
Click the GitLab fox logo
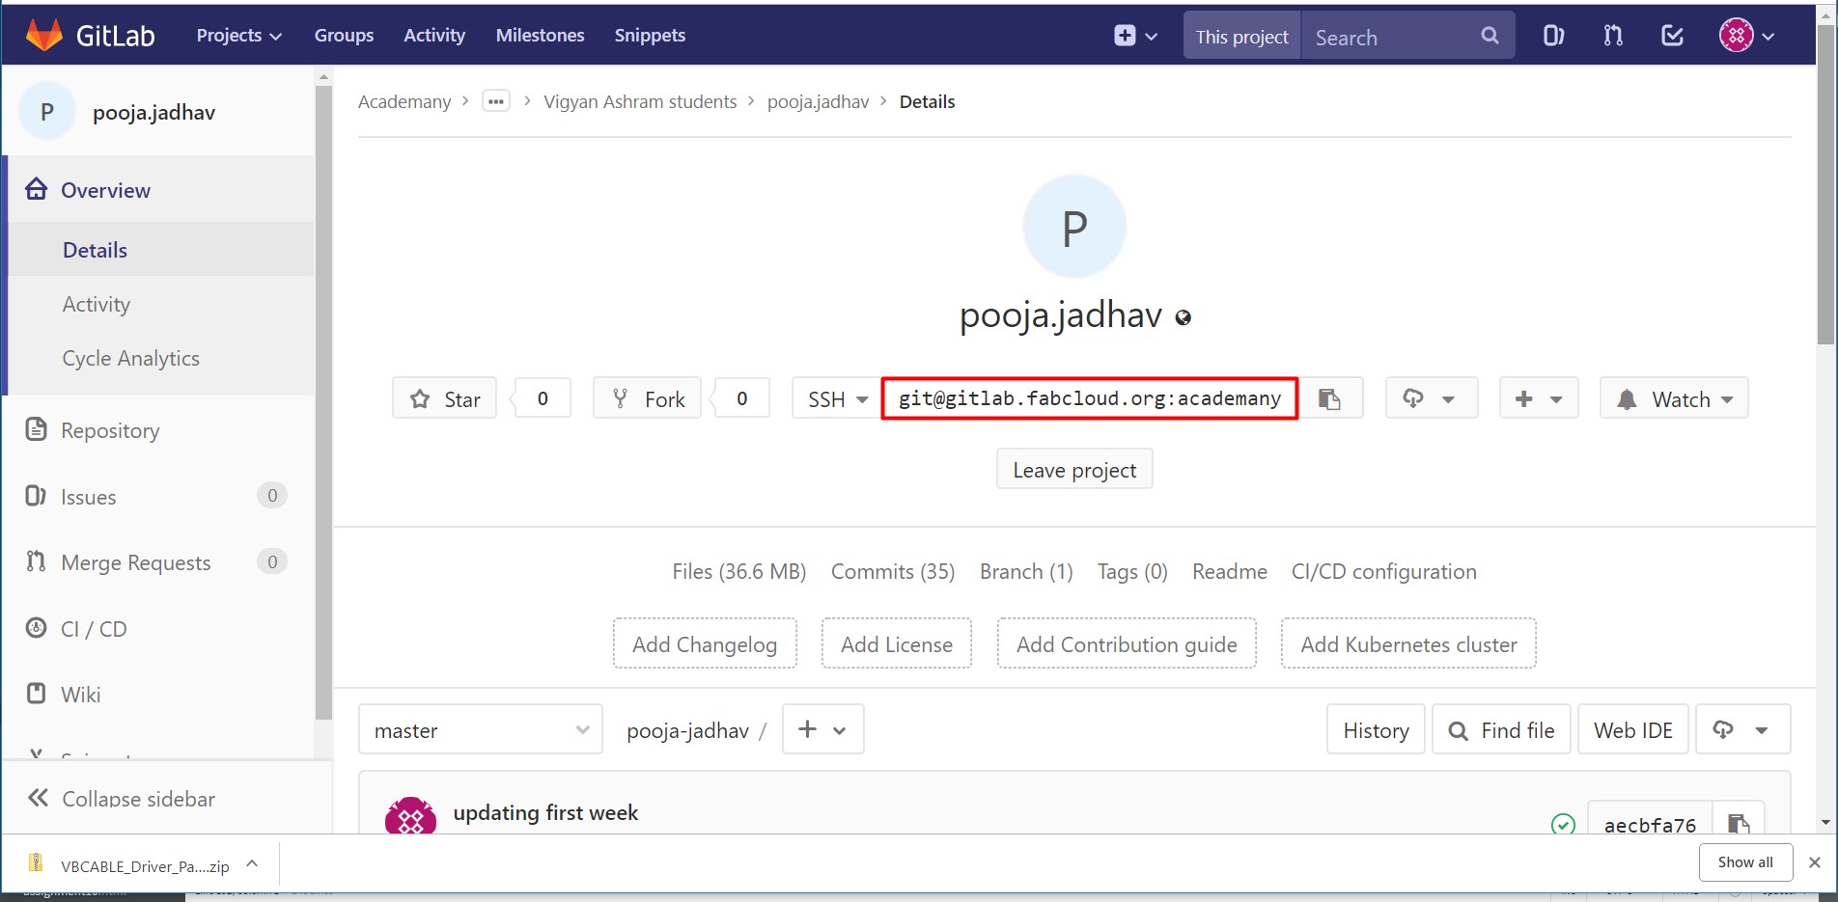(x=44, y=36)
